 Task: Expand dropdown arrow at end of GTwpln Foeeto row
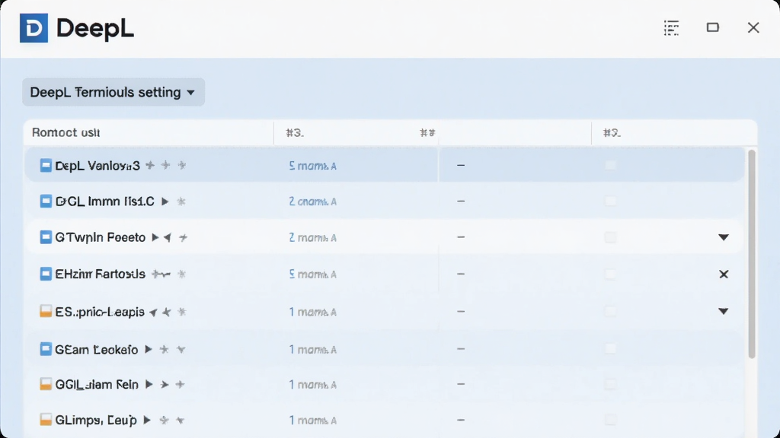click(724, 237)
